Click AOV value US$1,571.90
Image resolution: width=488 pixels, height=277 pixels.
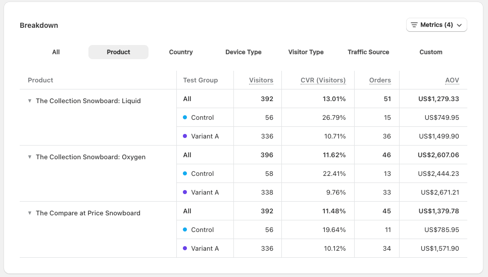(440, 248)
